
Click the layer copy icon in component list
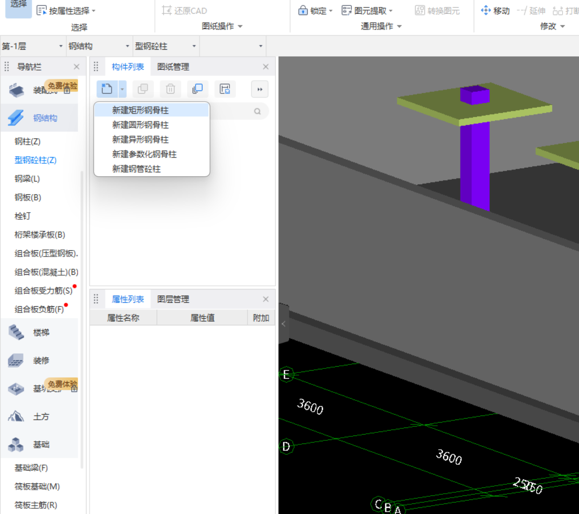pos(198,89)
